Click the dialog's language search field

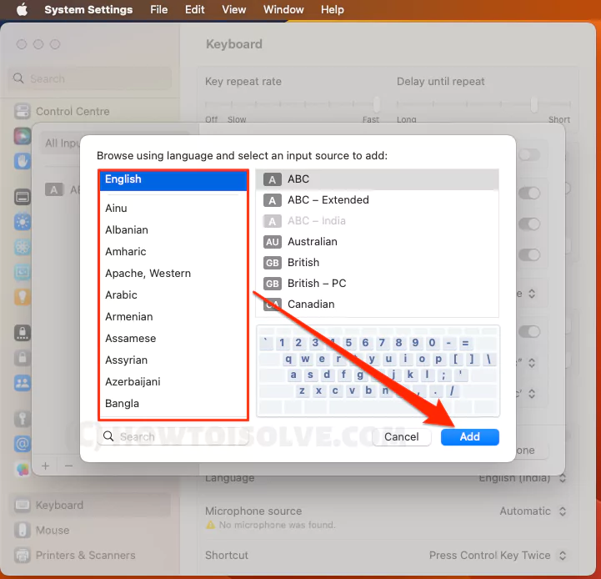click(173, 436)
